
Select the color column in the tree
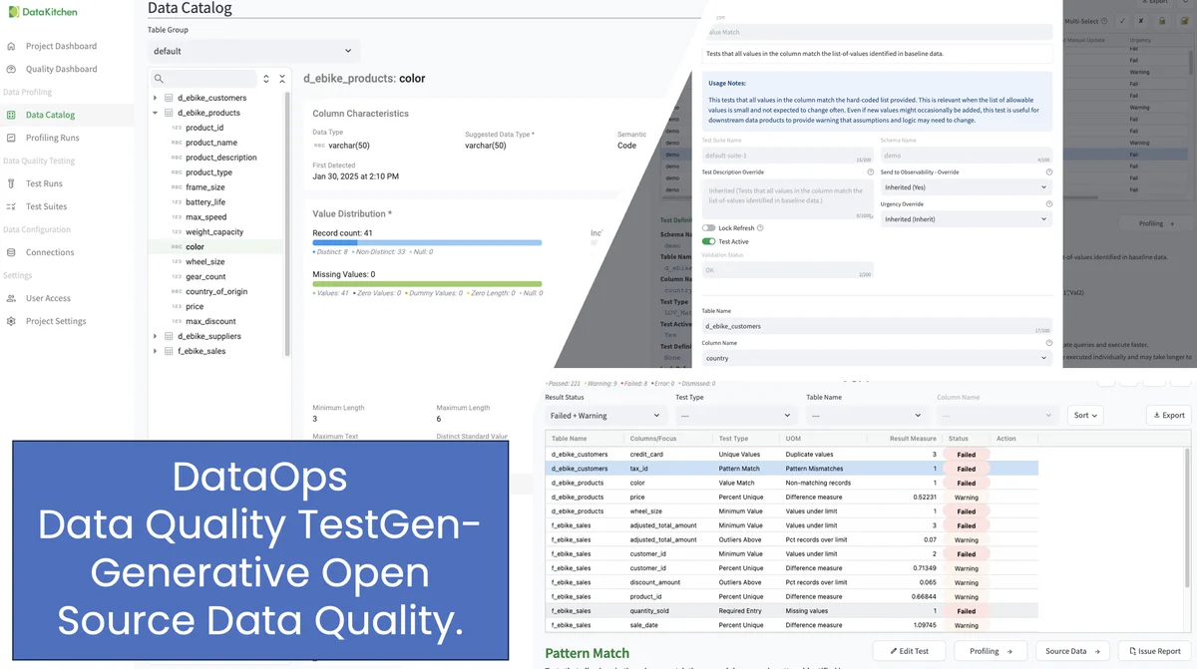[196, 246]
